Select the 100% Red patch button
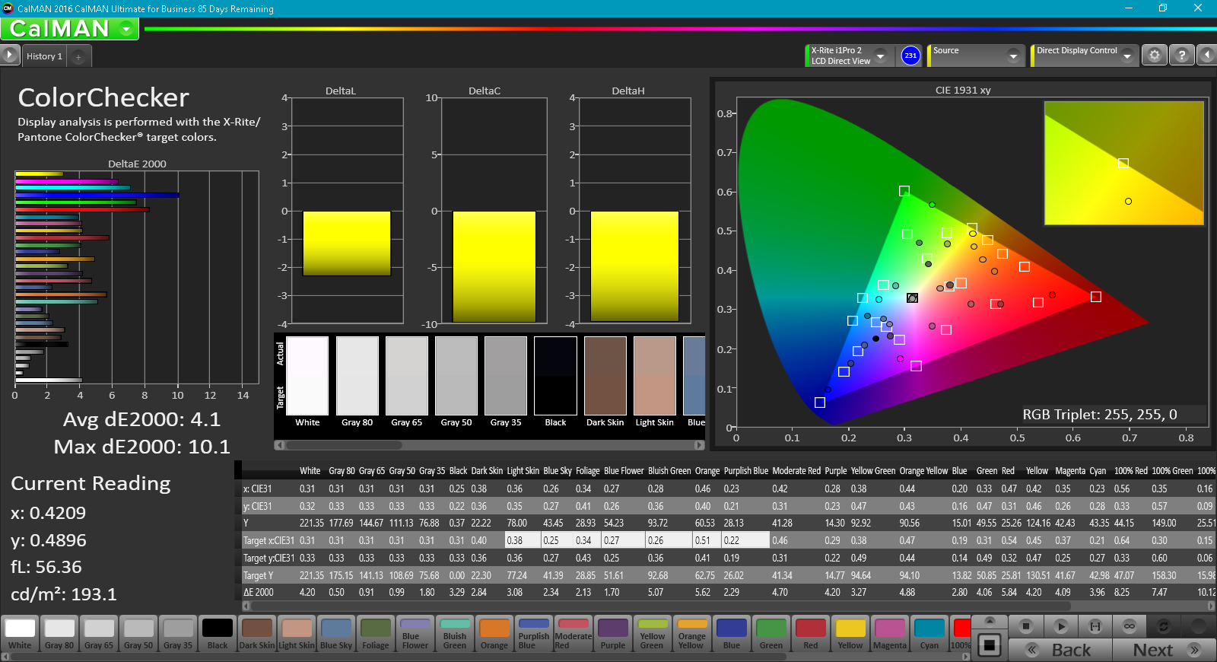 pyautogui.click(x=961, y=634)
